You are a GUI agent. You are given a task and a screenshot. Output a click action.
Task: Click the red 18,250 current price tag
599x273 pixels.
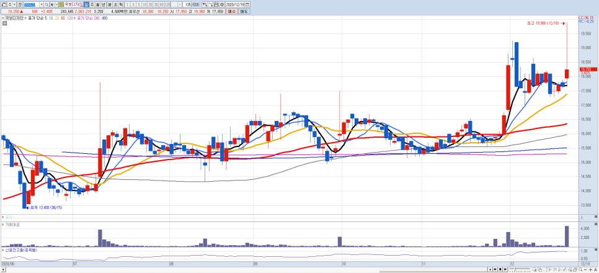pos(588,69)
